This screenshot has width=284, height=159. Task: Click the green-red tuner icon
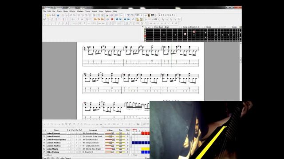[107, 15]
